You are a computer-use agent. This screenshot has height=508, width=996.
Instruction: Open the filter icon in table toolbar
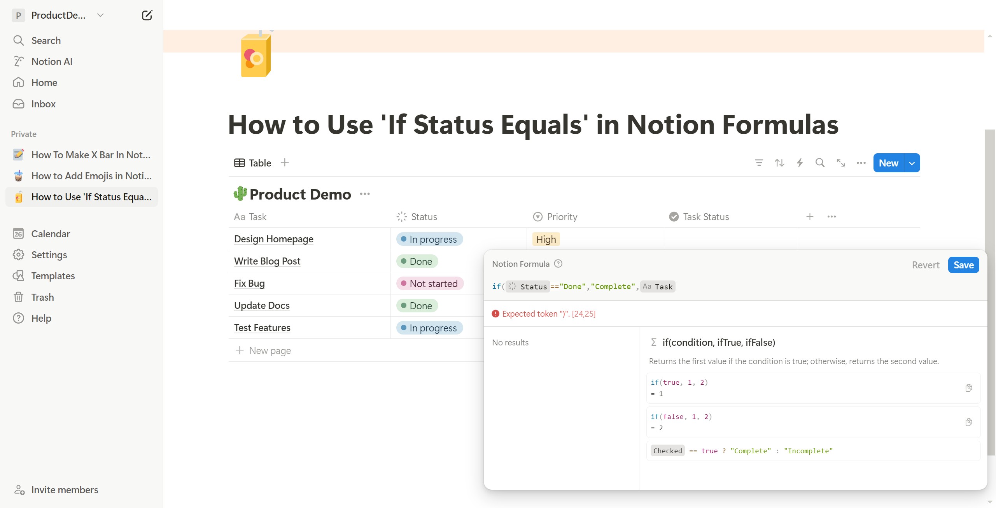(759, 163)
